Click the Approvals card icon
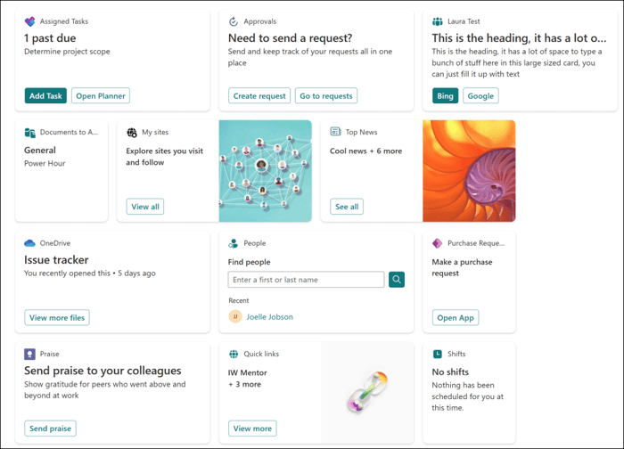This screenshot has width=624, height=449. tap(234, 21)
